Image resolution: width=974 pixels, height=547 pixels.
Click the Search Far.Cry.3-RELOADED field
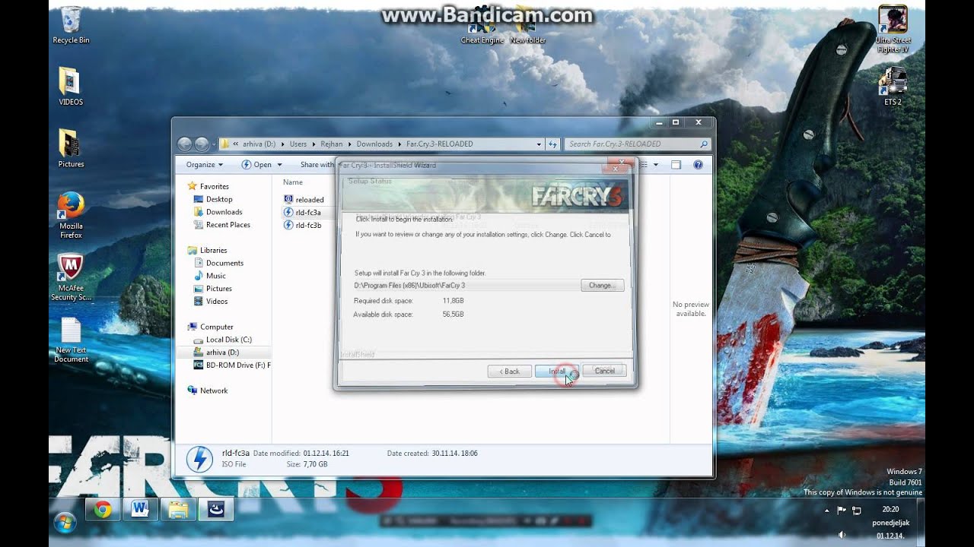[x=638, y=144]
